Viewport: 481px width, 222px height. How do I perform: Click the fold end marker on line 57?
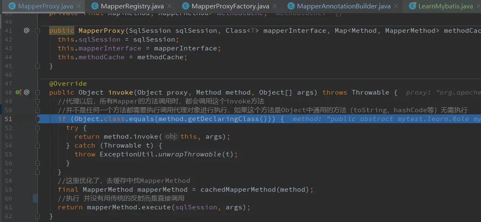(x=37, y=172)
